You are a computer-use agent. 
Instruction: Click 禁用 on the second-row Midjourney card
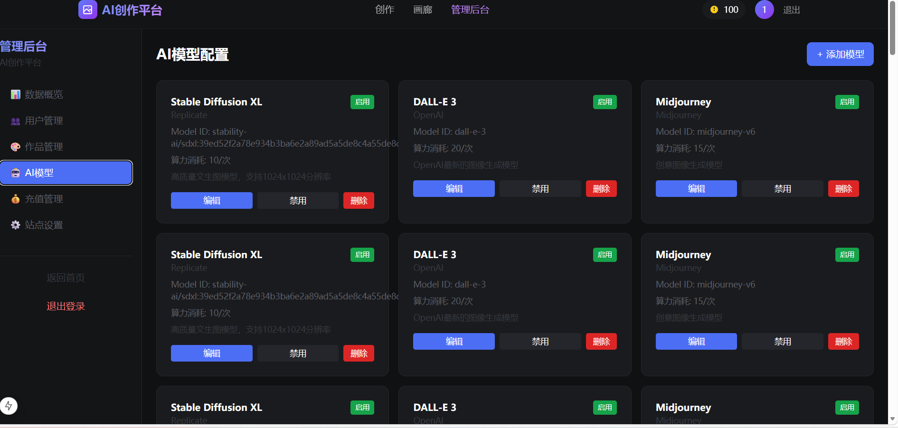tap(783, 341)
